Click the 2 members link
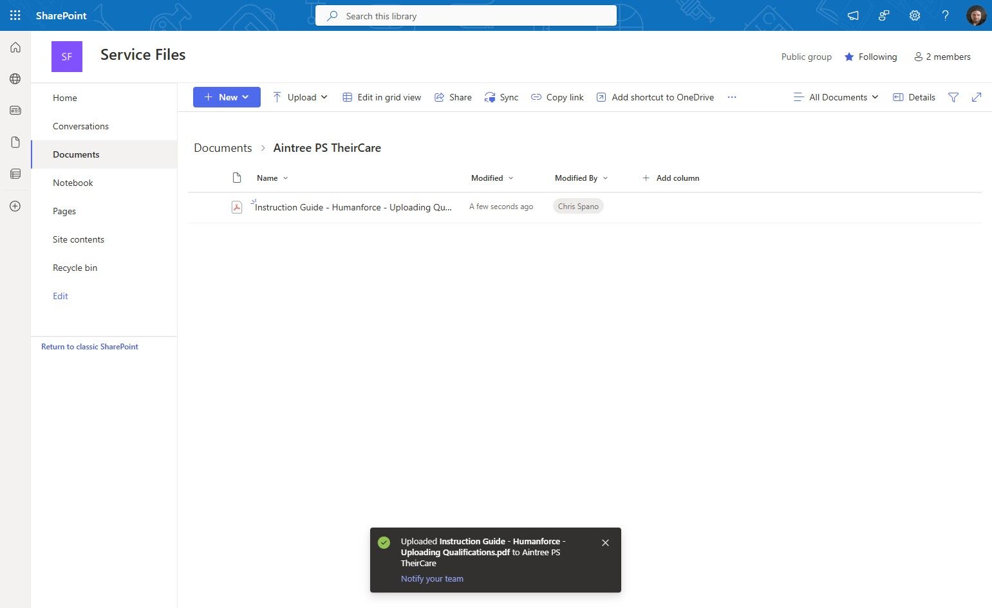 point(942,57)
